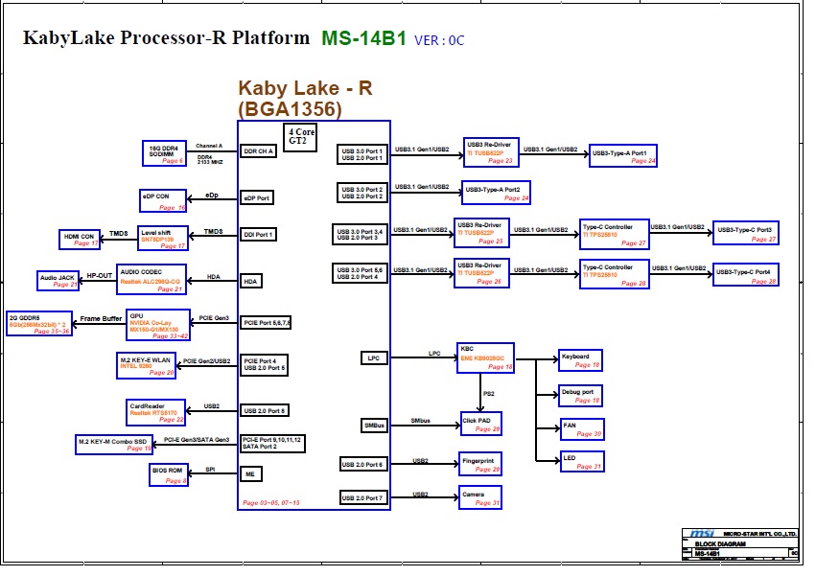Viewport: 816px width, 576px height.
Task: Select the green MS-14B1 heading
Action: (x=363, y=38)
